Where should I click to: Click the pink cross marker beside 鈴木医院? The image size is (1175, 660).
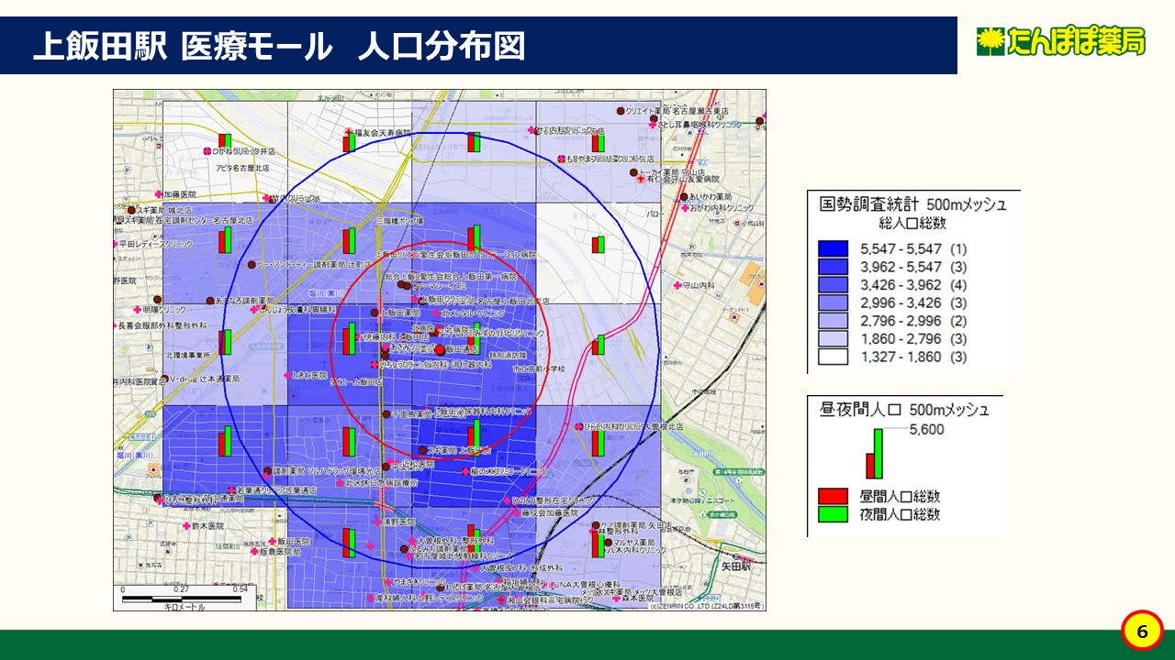(x=185, y=526)
